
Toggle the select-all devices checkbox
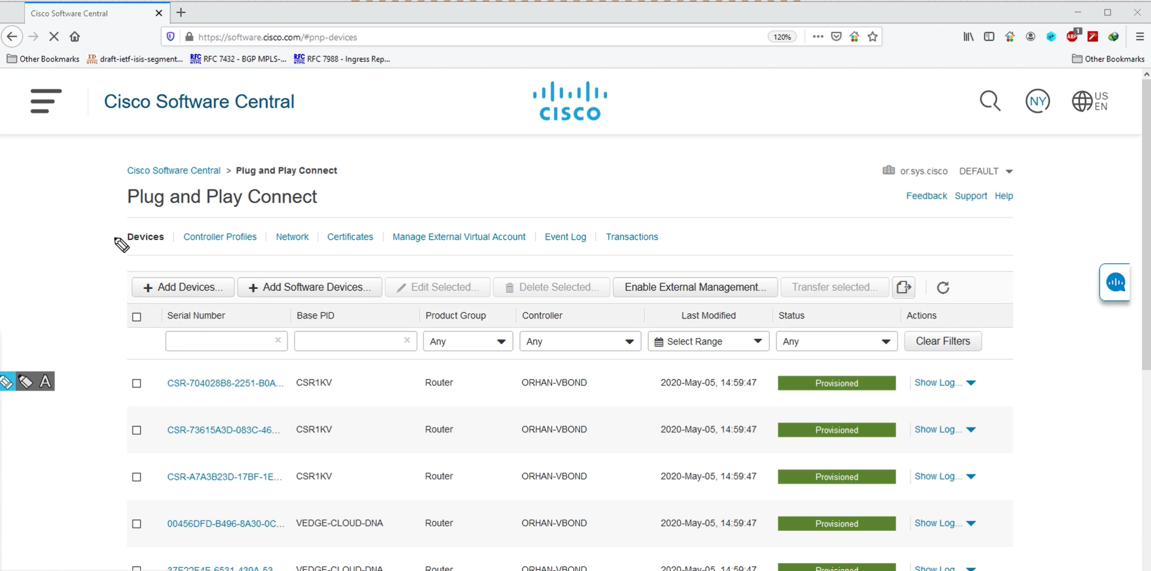(137, 317)
